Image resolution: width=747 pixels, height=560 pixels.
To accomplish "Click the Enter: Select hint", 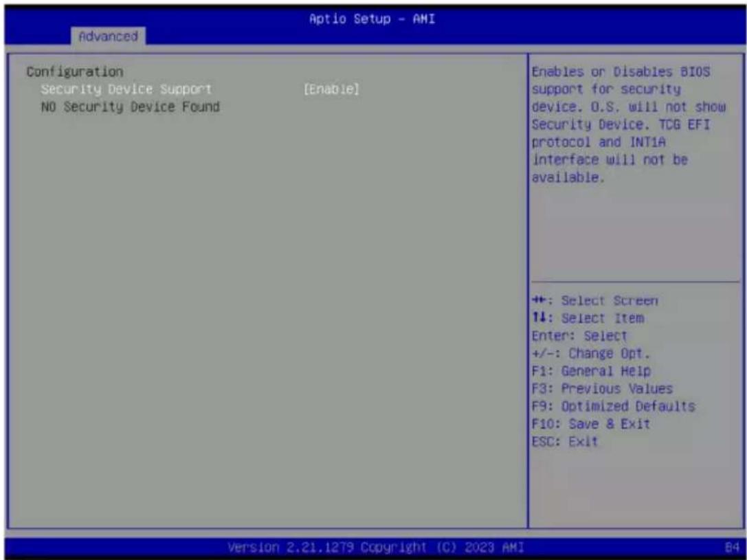I will 579,336.
